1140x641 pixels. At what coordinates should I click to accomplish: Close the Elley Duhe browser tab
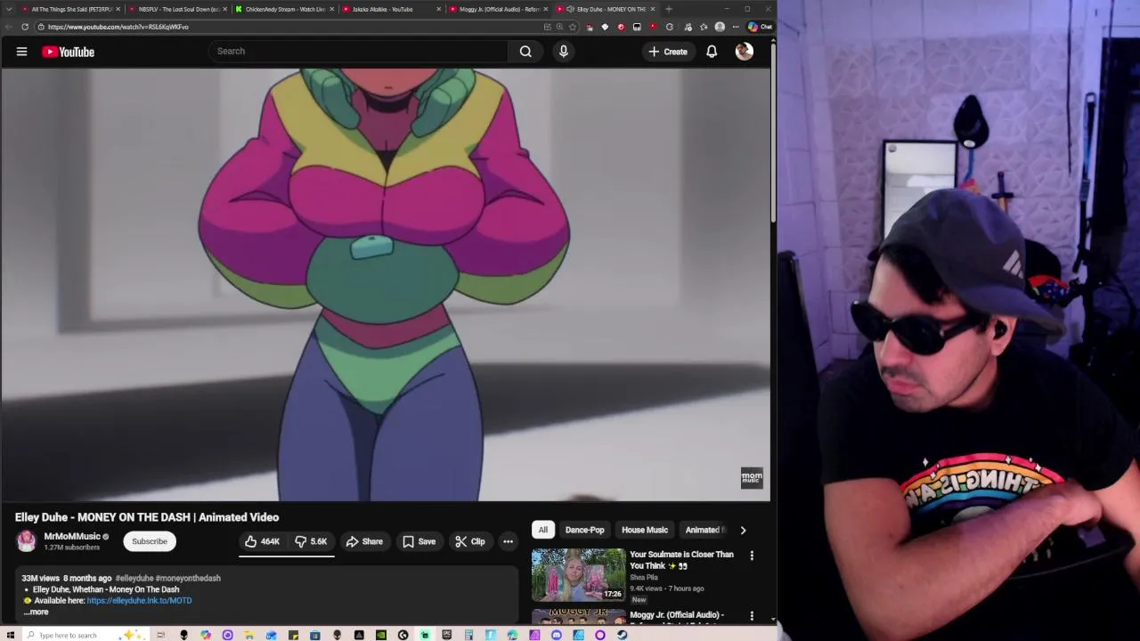click(653, 9)
